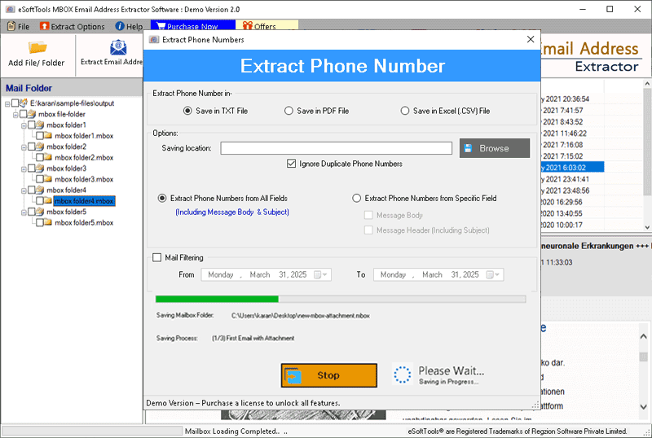Click the Add File/ Folder icon

pyautogui.click(x=37, y=47)
